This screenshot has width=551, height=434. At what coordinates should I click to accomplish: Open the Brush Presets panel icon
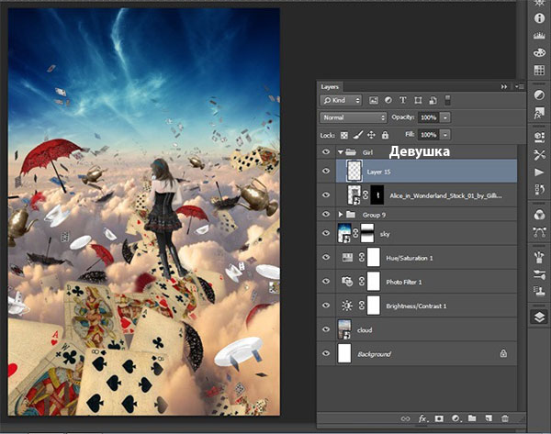pos(539,274)
